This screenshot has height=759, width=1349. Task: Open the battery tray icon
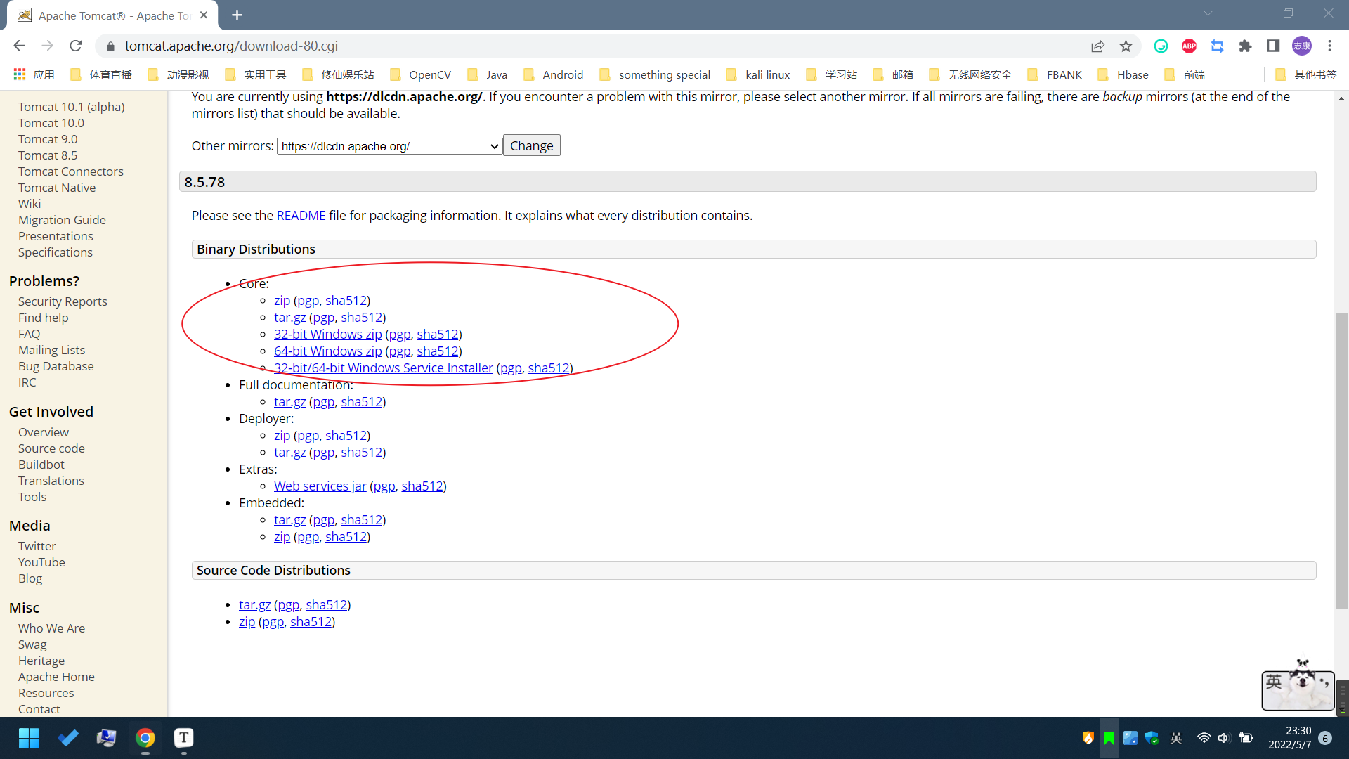click(1246, 738)
